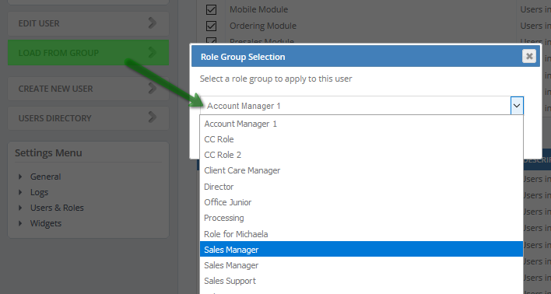Viewport: 551px width, 294px height.
Task: Open the USERS DIRECTORY
Action: (88, 118)
